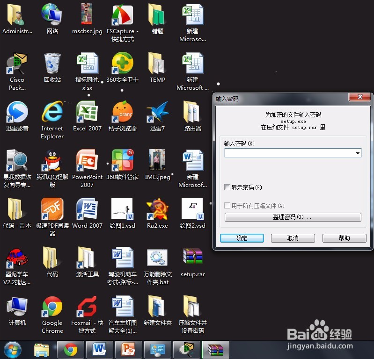This screenshot has height=359, width=374.
Task: Open the Foxmail shortcut icon
Action: pyautogui.click(x=87, y=306)
